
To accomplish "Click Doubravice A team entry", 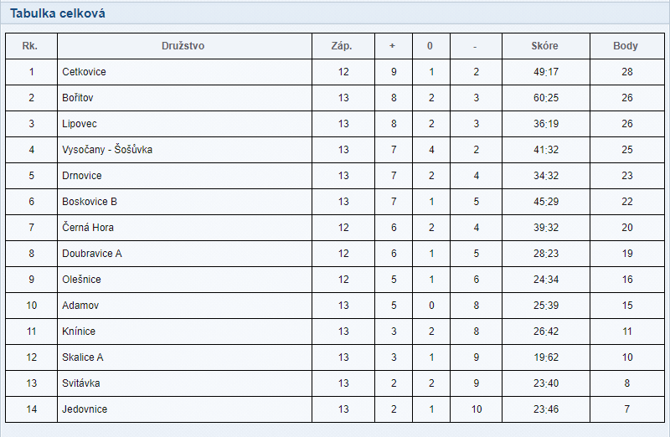I will pos(92,254).
